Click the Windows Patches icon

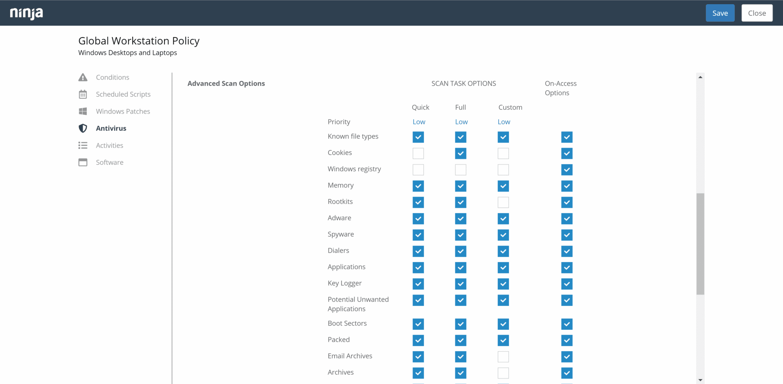[x=83, y=111]
